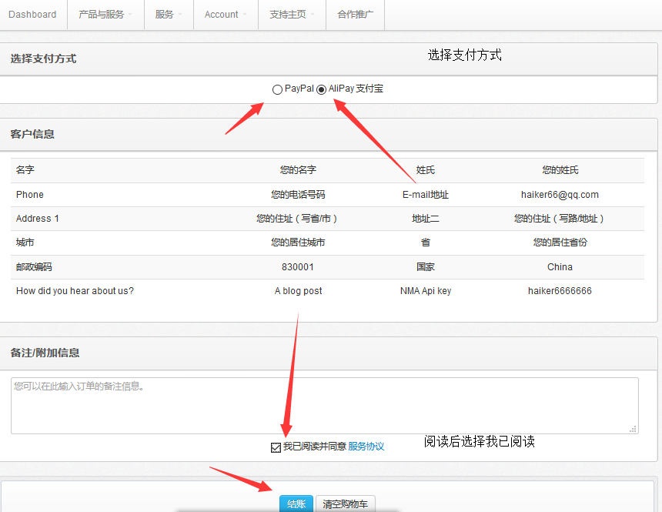Expand the 支持主页 dropdown menu
This screenshot has height=512, width=662.
[292, 15]
